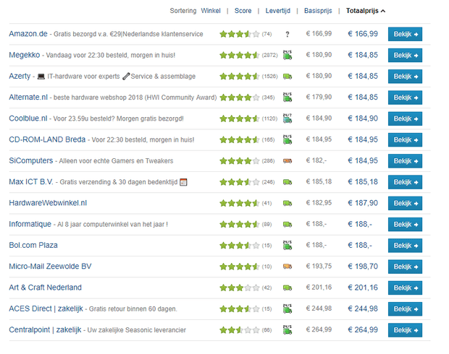449x354 pixels.
Task: Sort the list by Winkel
Action: (211, 11)
